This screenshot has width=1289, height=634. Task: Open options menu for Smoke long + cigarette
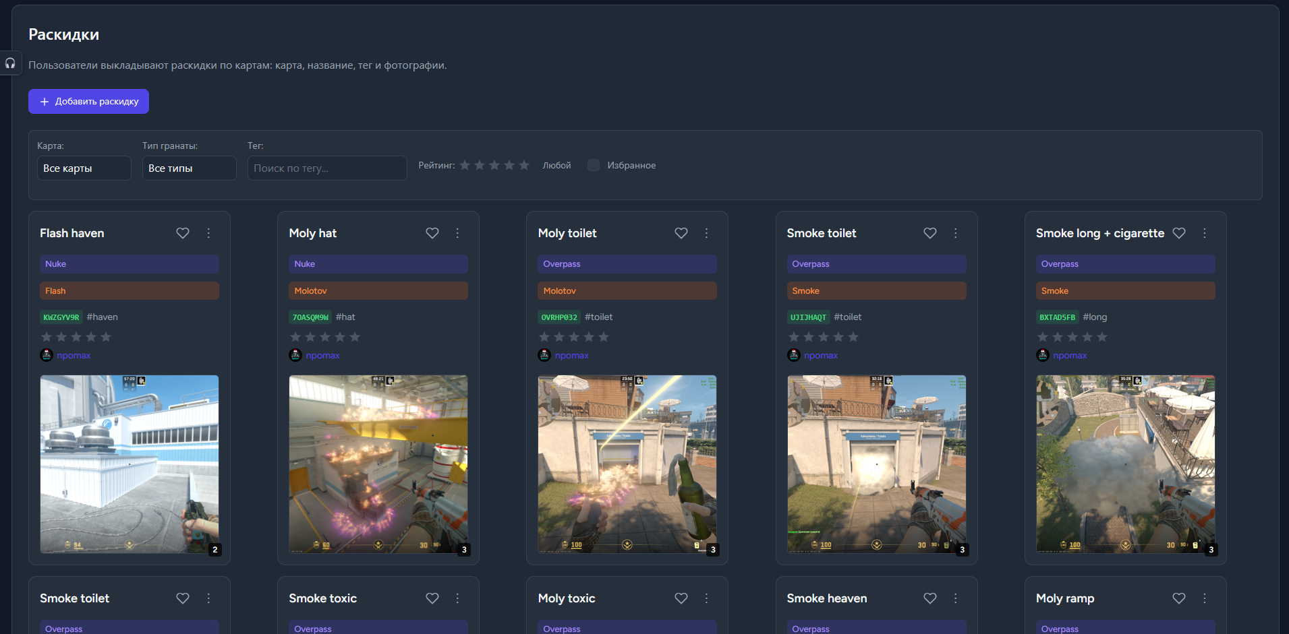point(1204,233)
